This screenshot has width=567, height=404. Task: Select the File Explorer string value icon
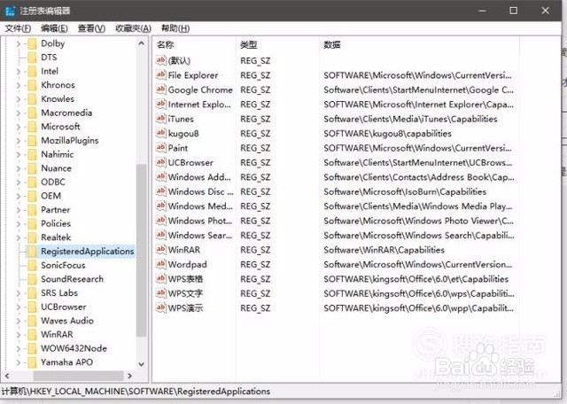point(161,75)
